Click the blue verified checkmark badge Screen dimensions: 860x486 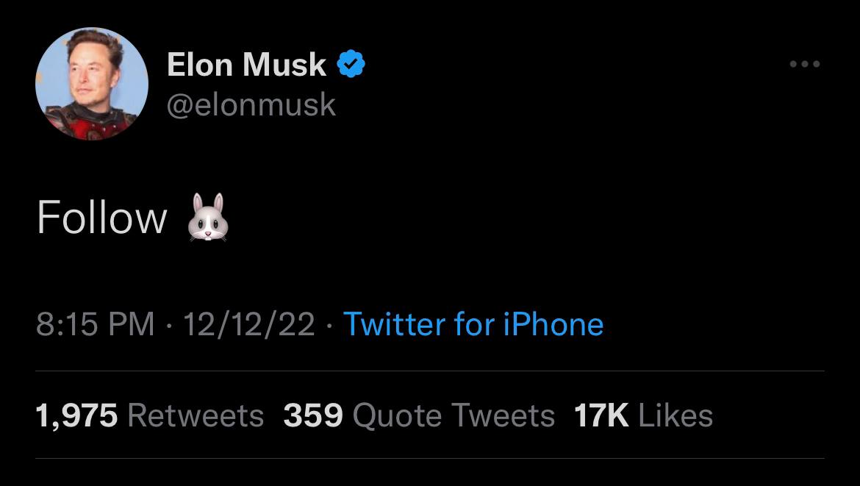[x=351, y=65]
